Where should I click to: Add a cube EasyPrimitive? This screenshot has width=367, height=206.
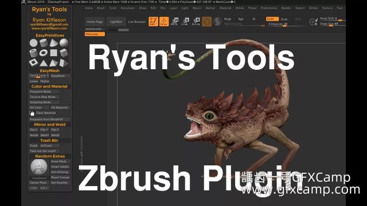pos(64,53)
